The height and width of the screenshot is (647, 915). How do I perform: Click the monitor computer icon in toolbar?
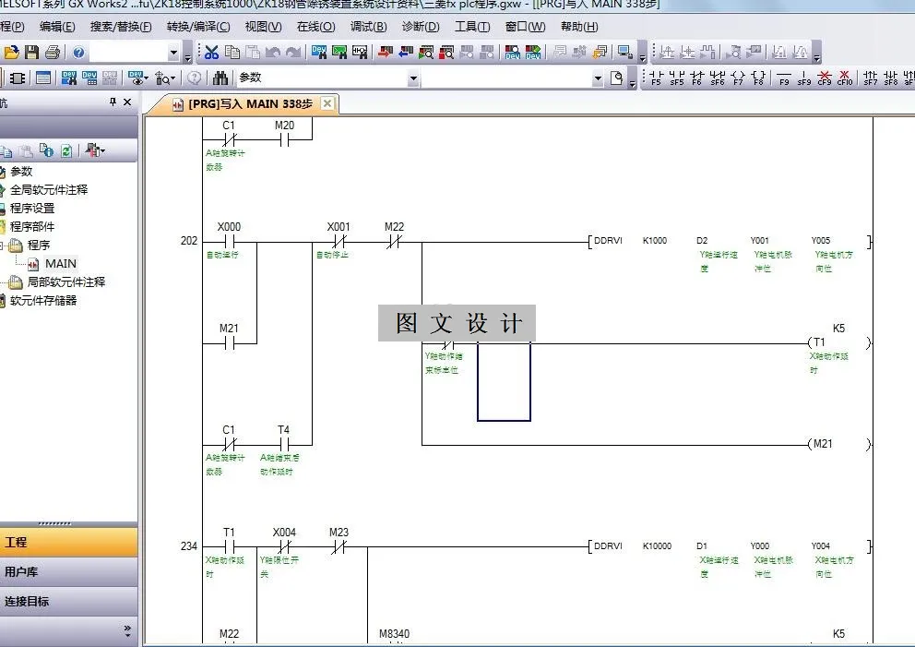click(x=624, y=53)
